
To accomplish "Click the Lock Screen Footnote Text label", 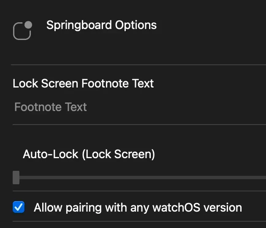I will [x=83, y=83].
